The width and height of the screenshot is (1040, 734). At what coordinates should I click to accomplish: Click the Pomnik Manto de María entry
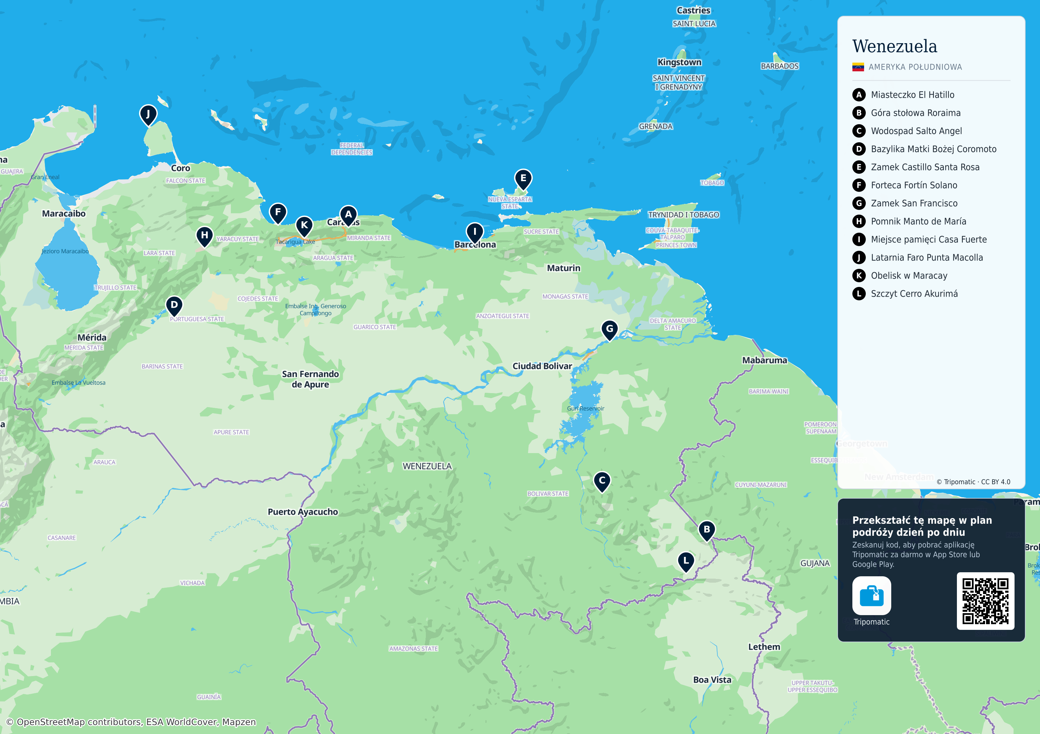919,221
